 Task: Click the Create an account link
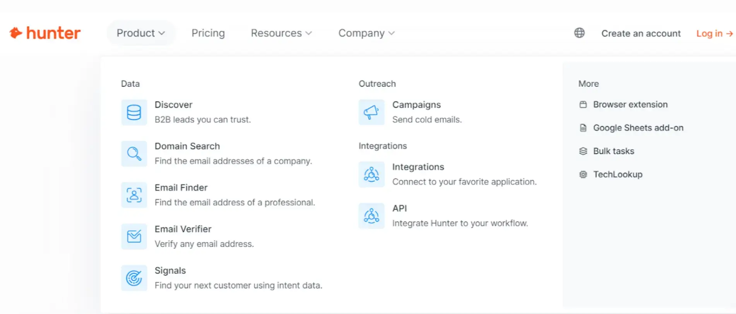(641, 34)
